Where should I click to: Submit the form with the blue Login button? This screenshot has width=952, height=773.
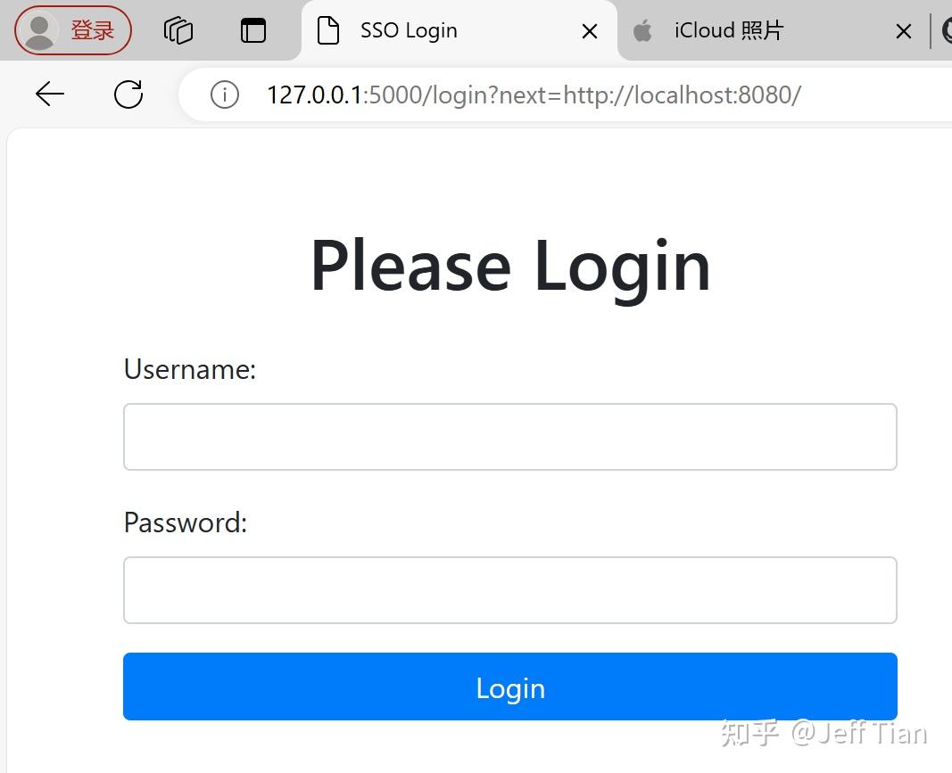510,687
